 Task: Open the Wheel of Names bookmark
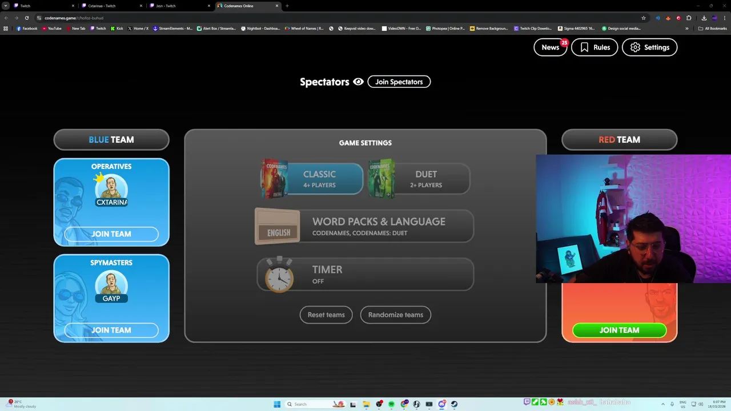click(x=304, y=28)
